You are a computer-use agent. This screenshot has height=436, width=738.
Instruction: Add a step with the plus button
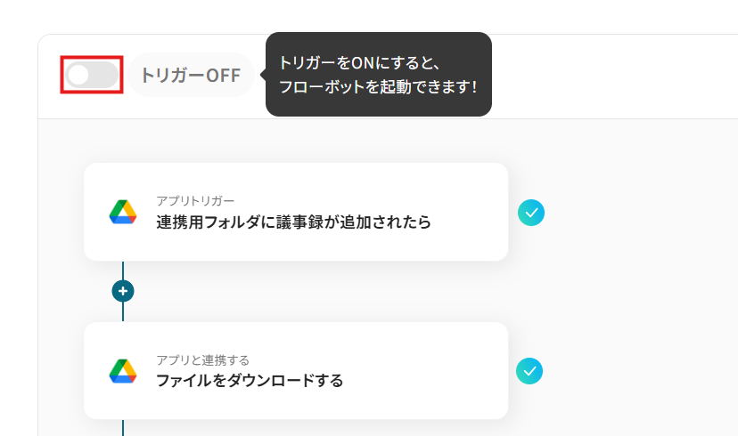click(x=123, y=291)
